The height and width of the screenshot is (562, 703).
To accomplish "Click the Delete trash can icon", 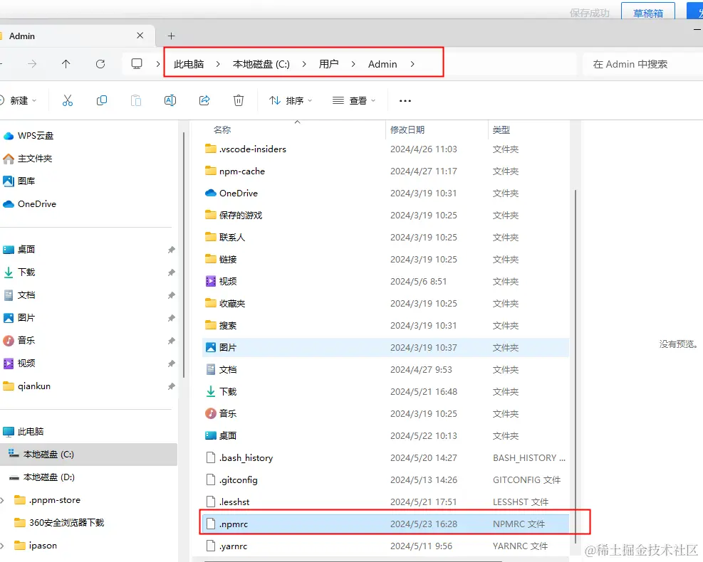I will point(239,100).
